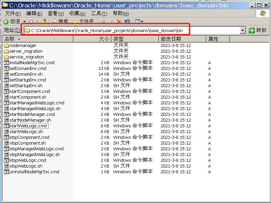Open the 编辑(E) menu
The image size is (271, 203).
click(34, 13)
